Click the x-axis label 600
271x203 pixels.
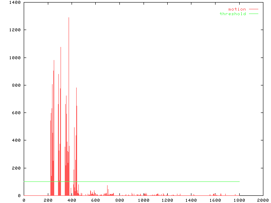[x=96, y=200]
